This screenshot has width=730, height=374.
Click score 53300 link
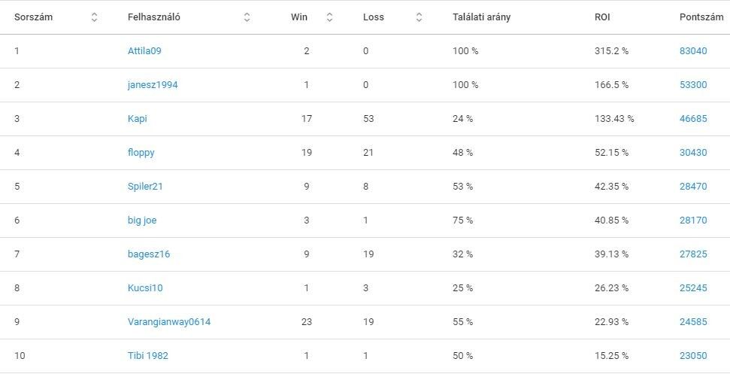[x=693, y=85]
